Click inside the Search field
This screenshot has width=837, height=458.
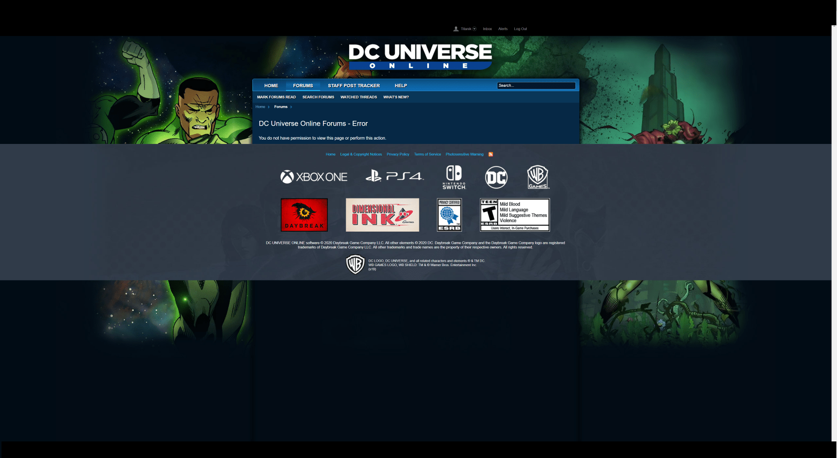pos(536,85)
